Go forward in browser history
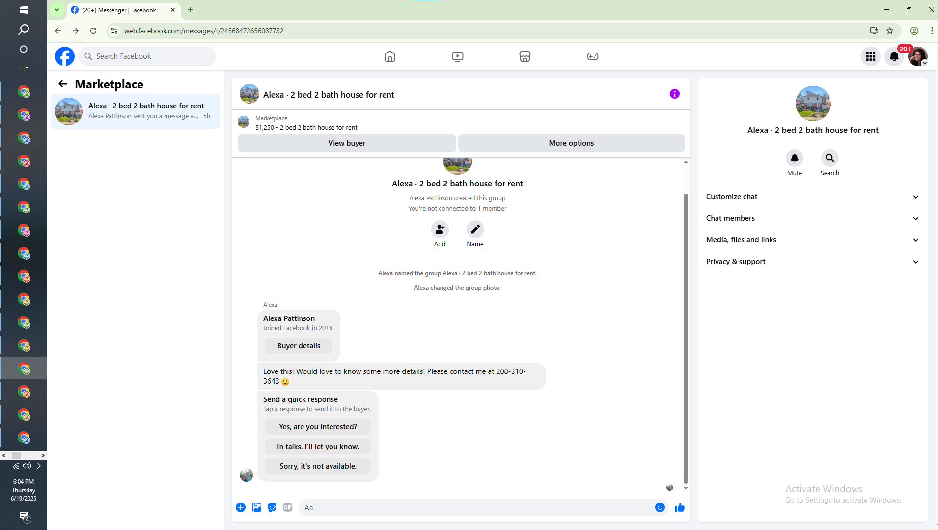 coord(76,31)
